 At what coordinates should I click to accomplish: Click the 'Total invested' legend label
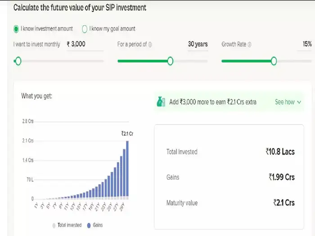(x=70, y=225)
